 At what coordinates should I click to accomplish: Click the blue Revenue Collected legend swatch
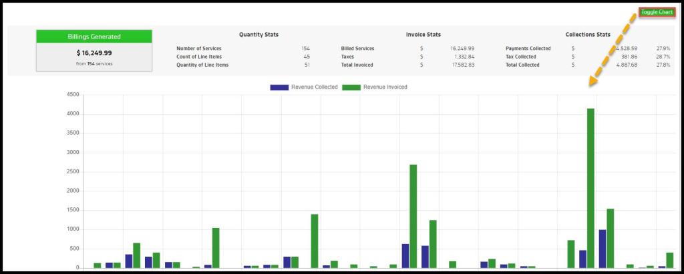[279, 87]
